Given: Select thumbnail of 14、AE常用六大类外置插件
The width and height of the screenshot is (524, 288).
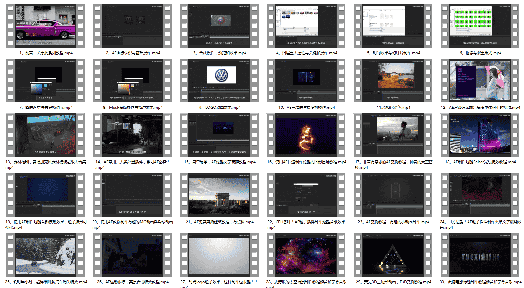Looking at the screenshot, I should point(132,135).
